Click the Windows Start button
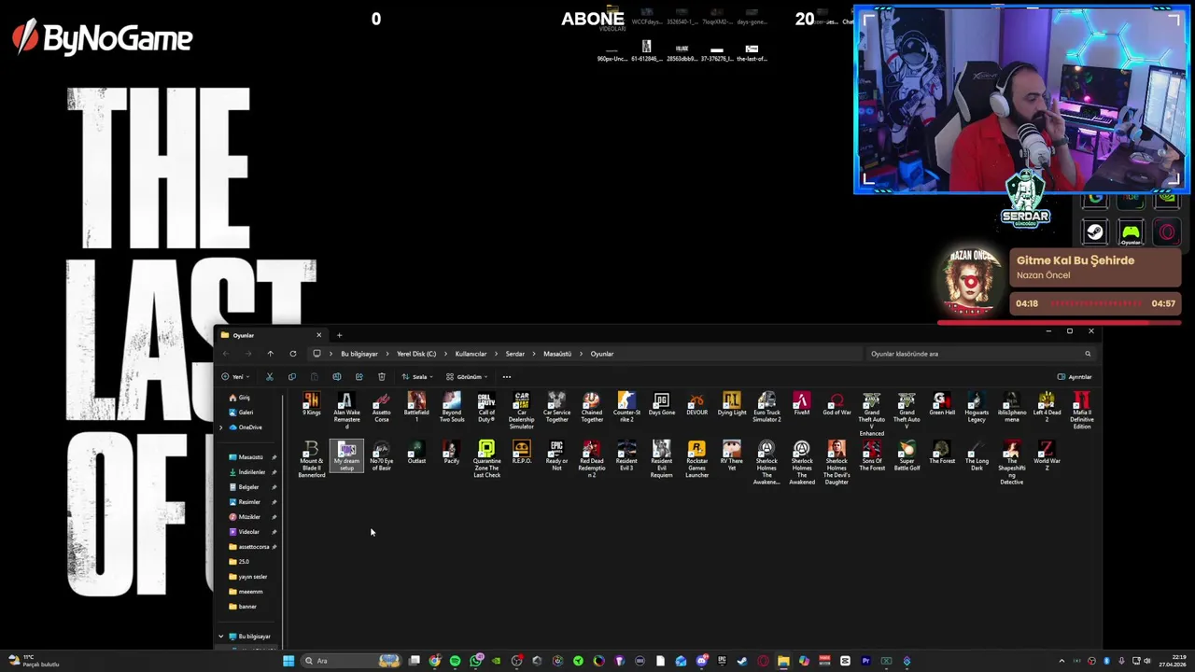This screenshot has width=1195, height=672. click(x=288, y=661)
